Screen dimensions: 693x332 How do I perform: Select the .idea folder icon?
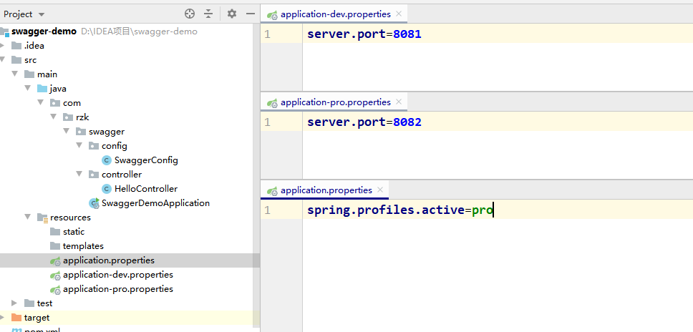[16, 46]
